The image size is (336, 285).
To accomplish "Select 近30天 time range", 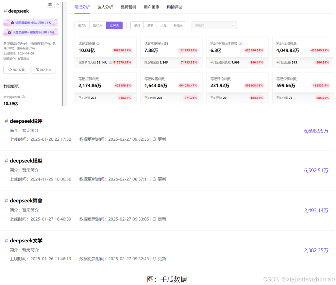I will click(98, 25).
